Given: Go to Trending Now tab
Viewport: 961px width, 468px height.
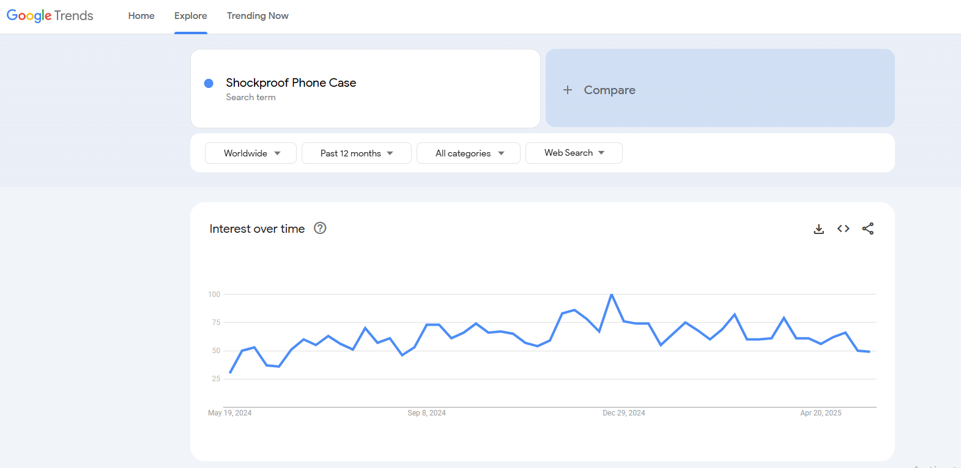Looking at the screenshot, I should 258,16.
